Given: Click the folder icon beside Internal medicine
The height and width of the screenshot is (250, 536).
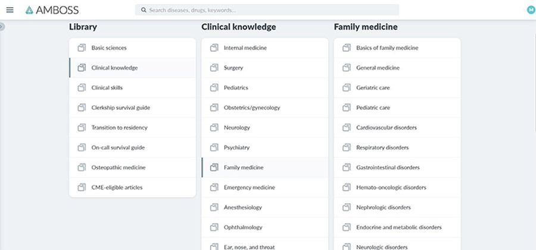Looking at the screenshot, I should [214, 48].
